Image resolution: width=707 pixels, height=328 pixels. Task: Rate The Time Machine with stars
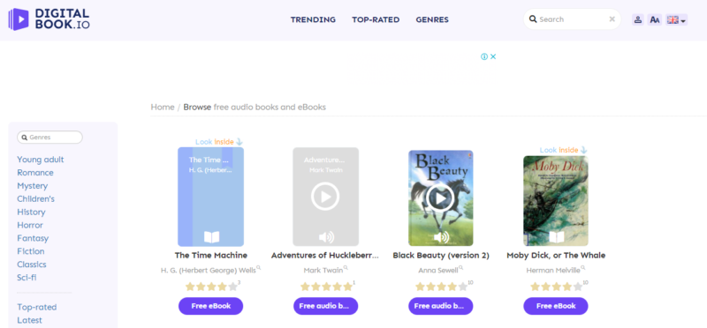pyautogui.click(x=211, y=287)
